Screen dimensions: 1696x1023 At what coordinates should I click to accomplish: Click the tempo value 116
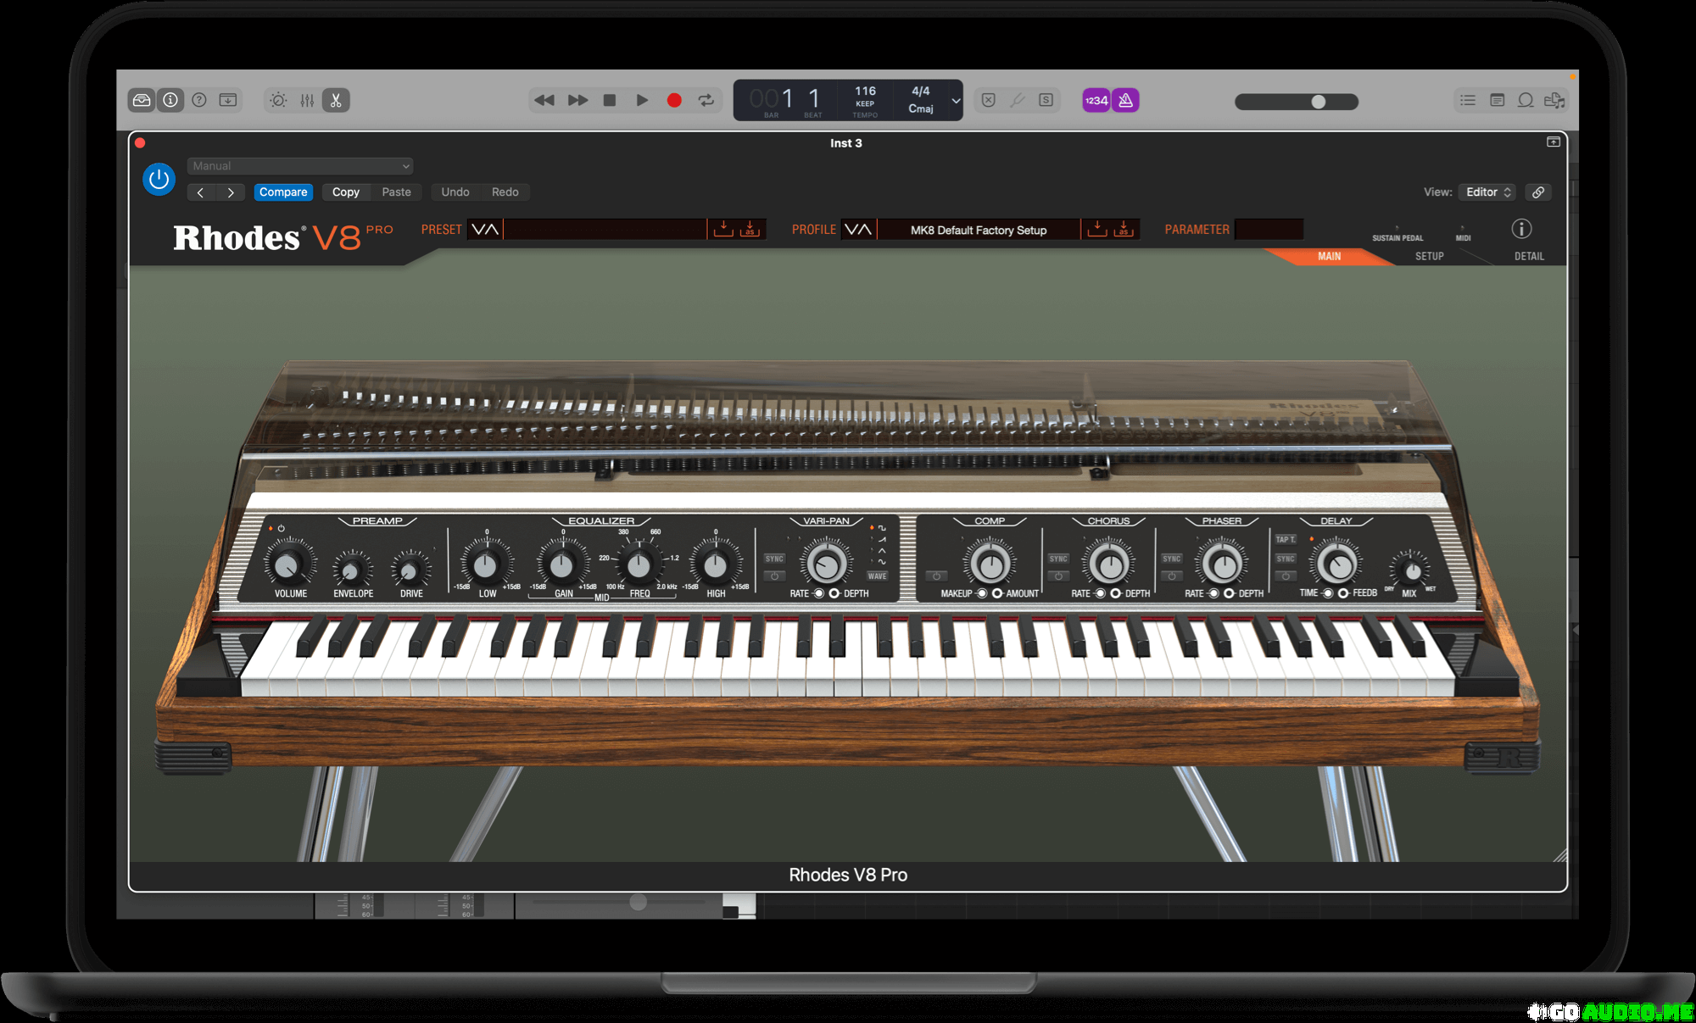coord(865,91)
